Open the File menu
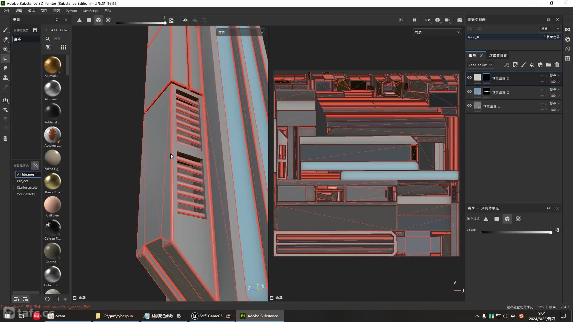The image size is (573, 322). [6, 11]
